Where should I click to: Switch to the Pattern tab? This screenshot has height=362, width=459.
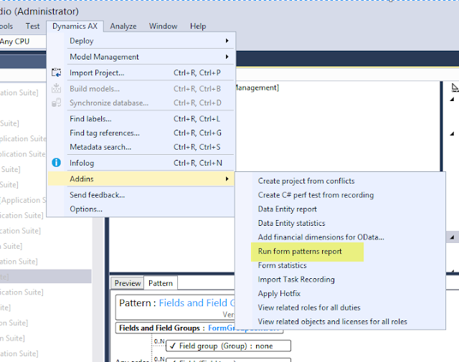[161, 283]
